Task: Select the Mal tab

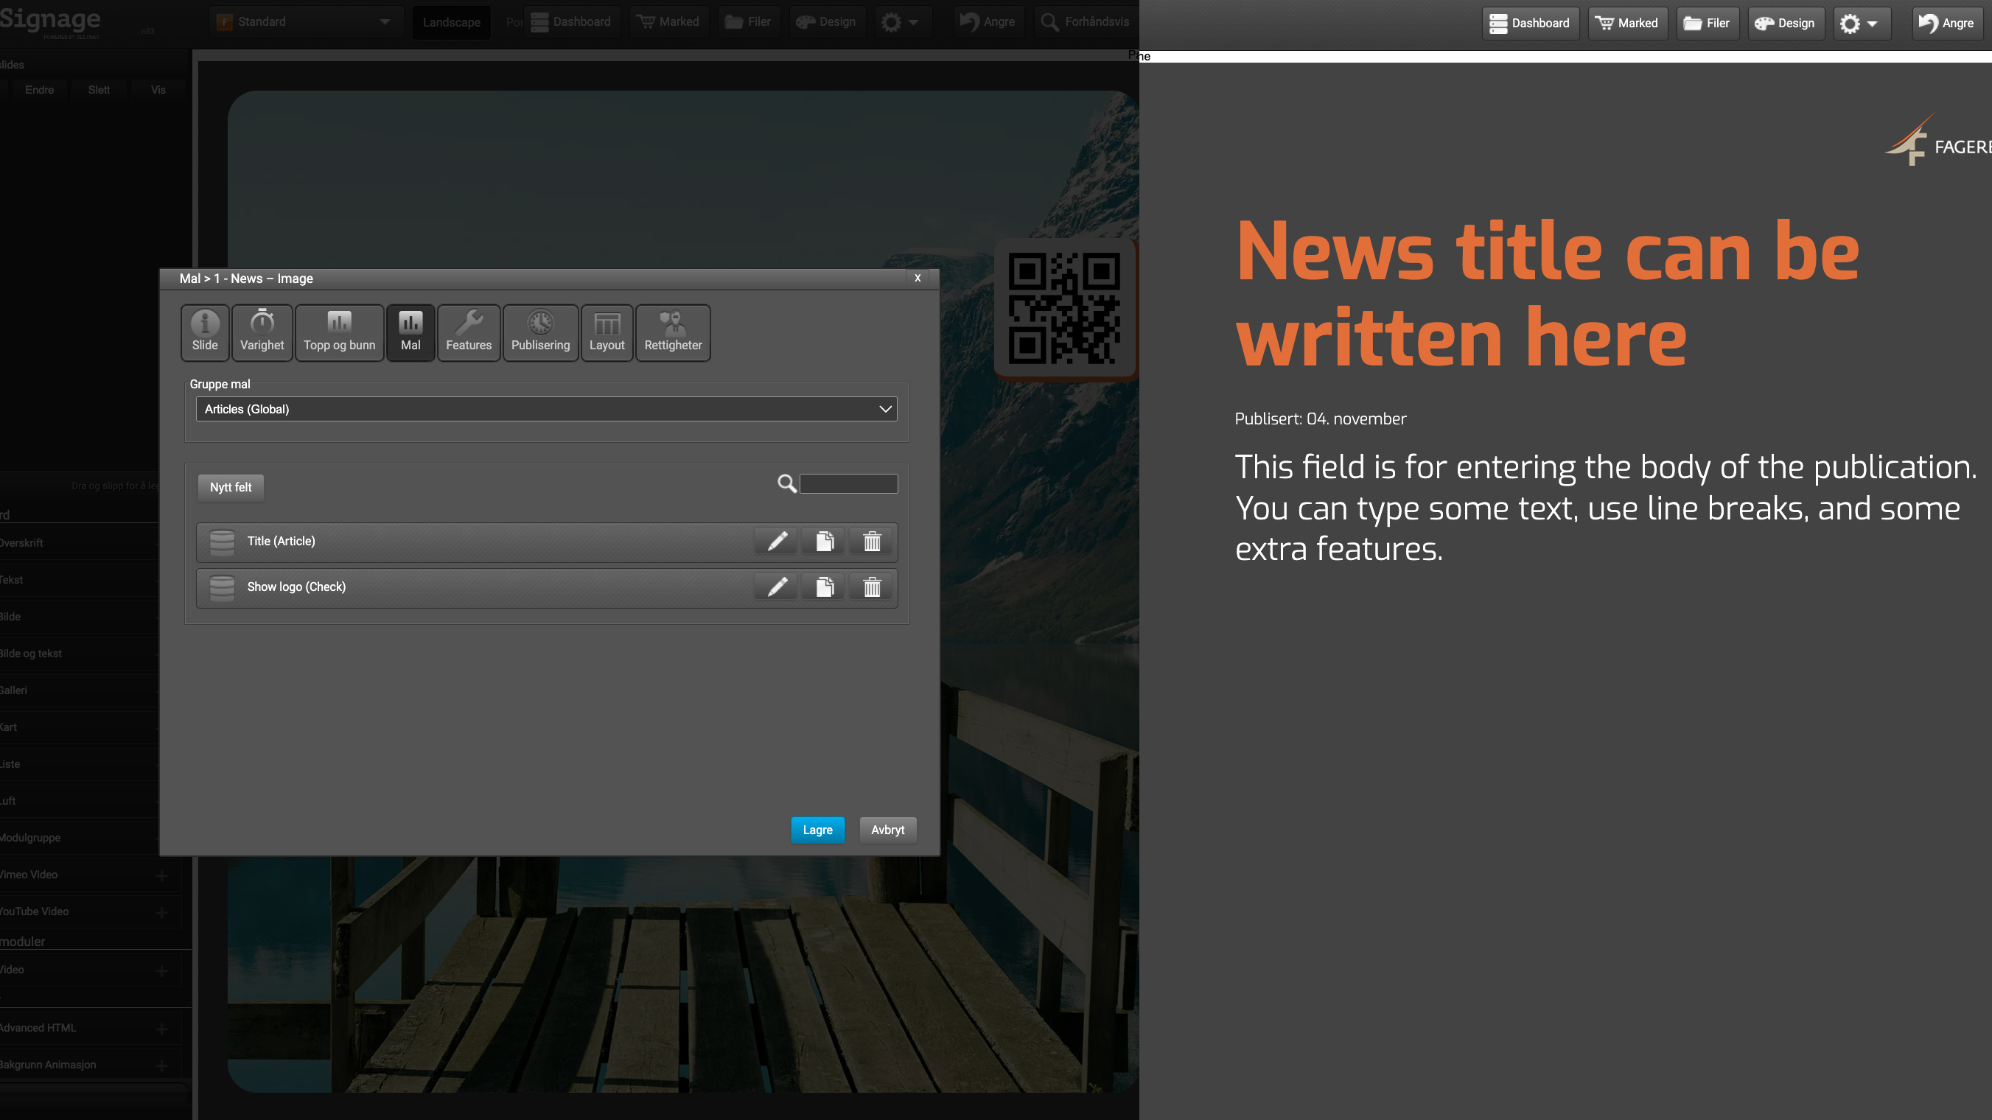Action: [x=410, y=332]
